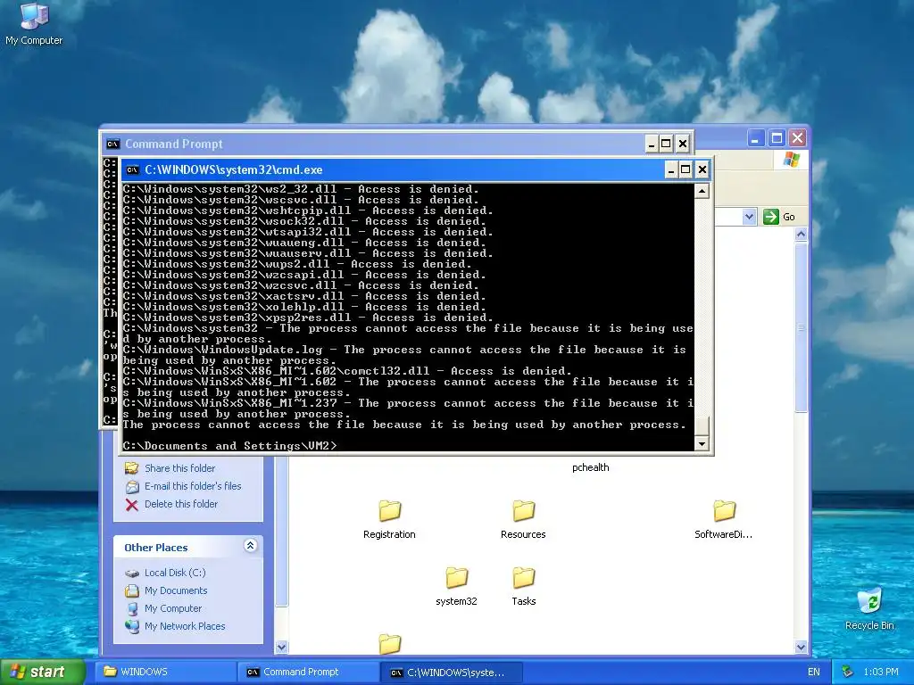Open My Computer desktop icon
The height and width of the screenshot is (685, 914).
tap(34, 24)
